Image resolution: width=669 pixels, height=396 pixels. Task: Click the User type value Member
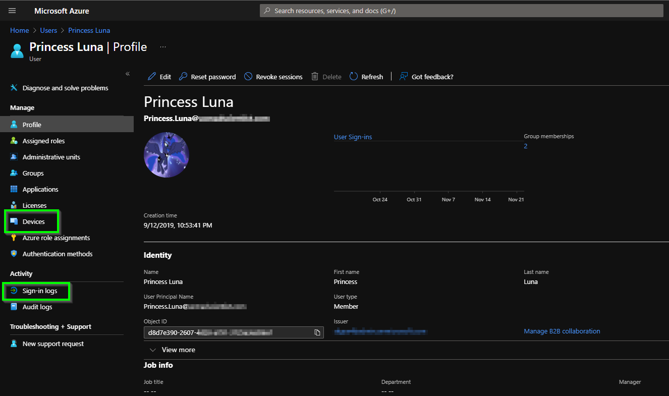coord(346,306)
